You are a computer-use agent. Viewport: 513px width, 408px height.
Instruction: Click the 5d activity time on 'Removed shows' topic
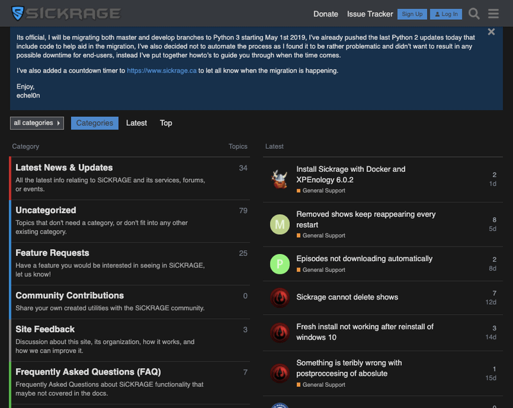[x=492, y=229]
